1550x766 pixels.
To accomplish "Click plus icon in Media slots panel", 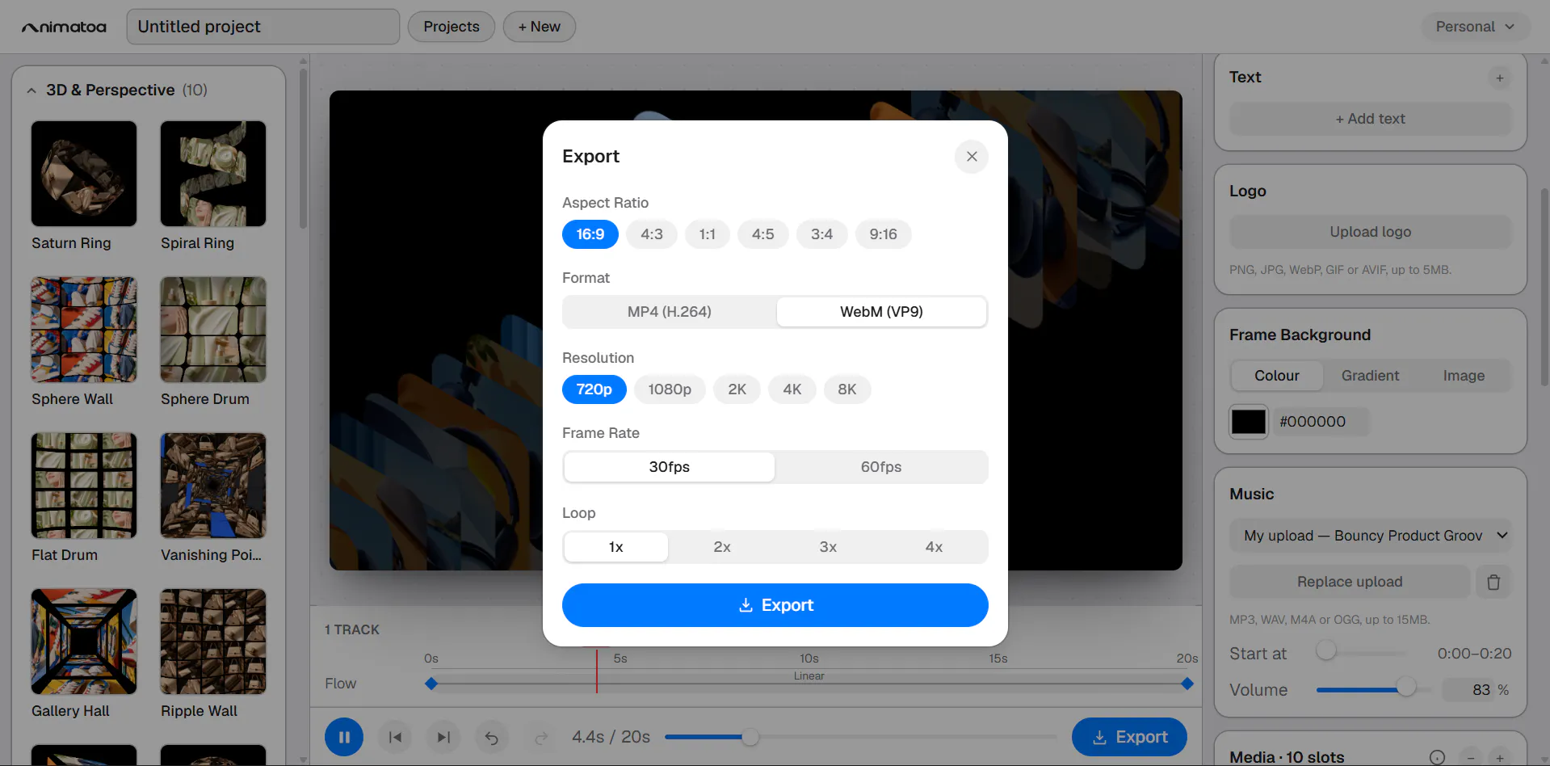I will (x=1500, y=758).
